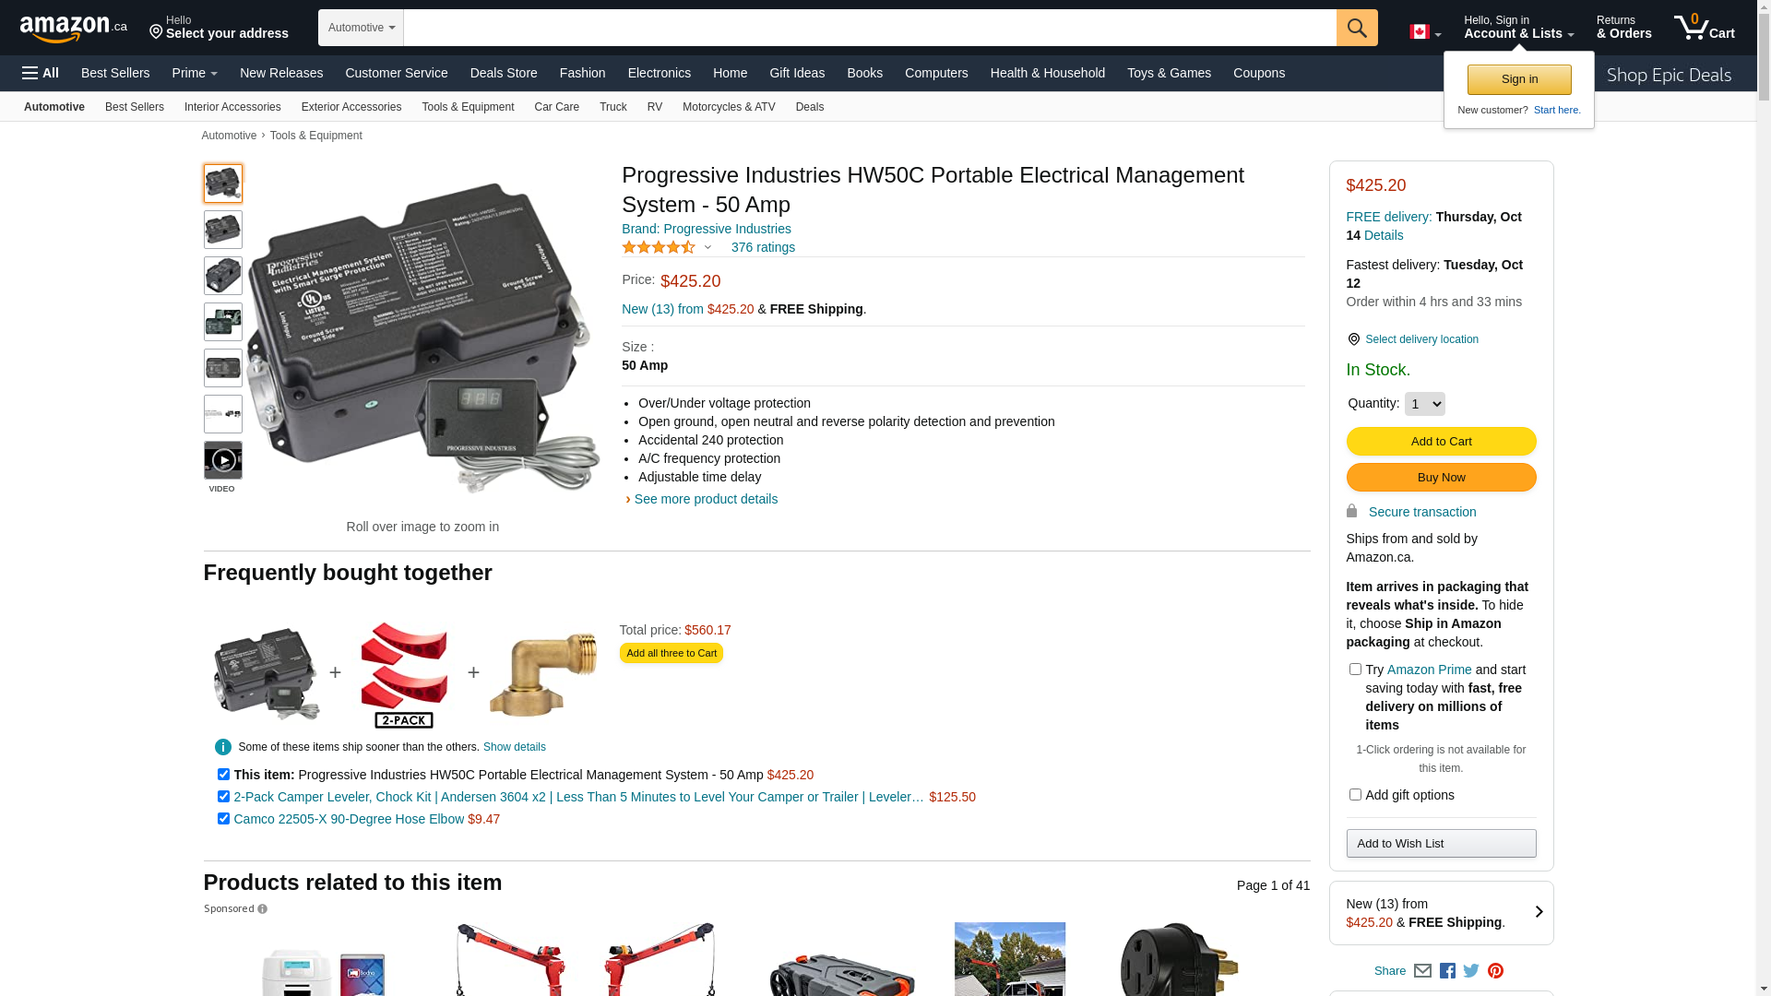
Task: Share product via email envelope icon
Action: (x=1422, y=971)
